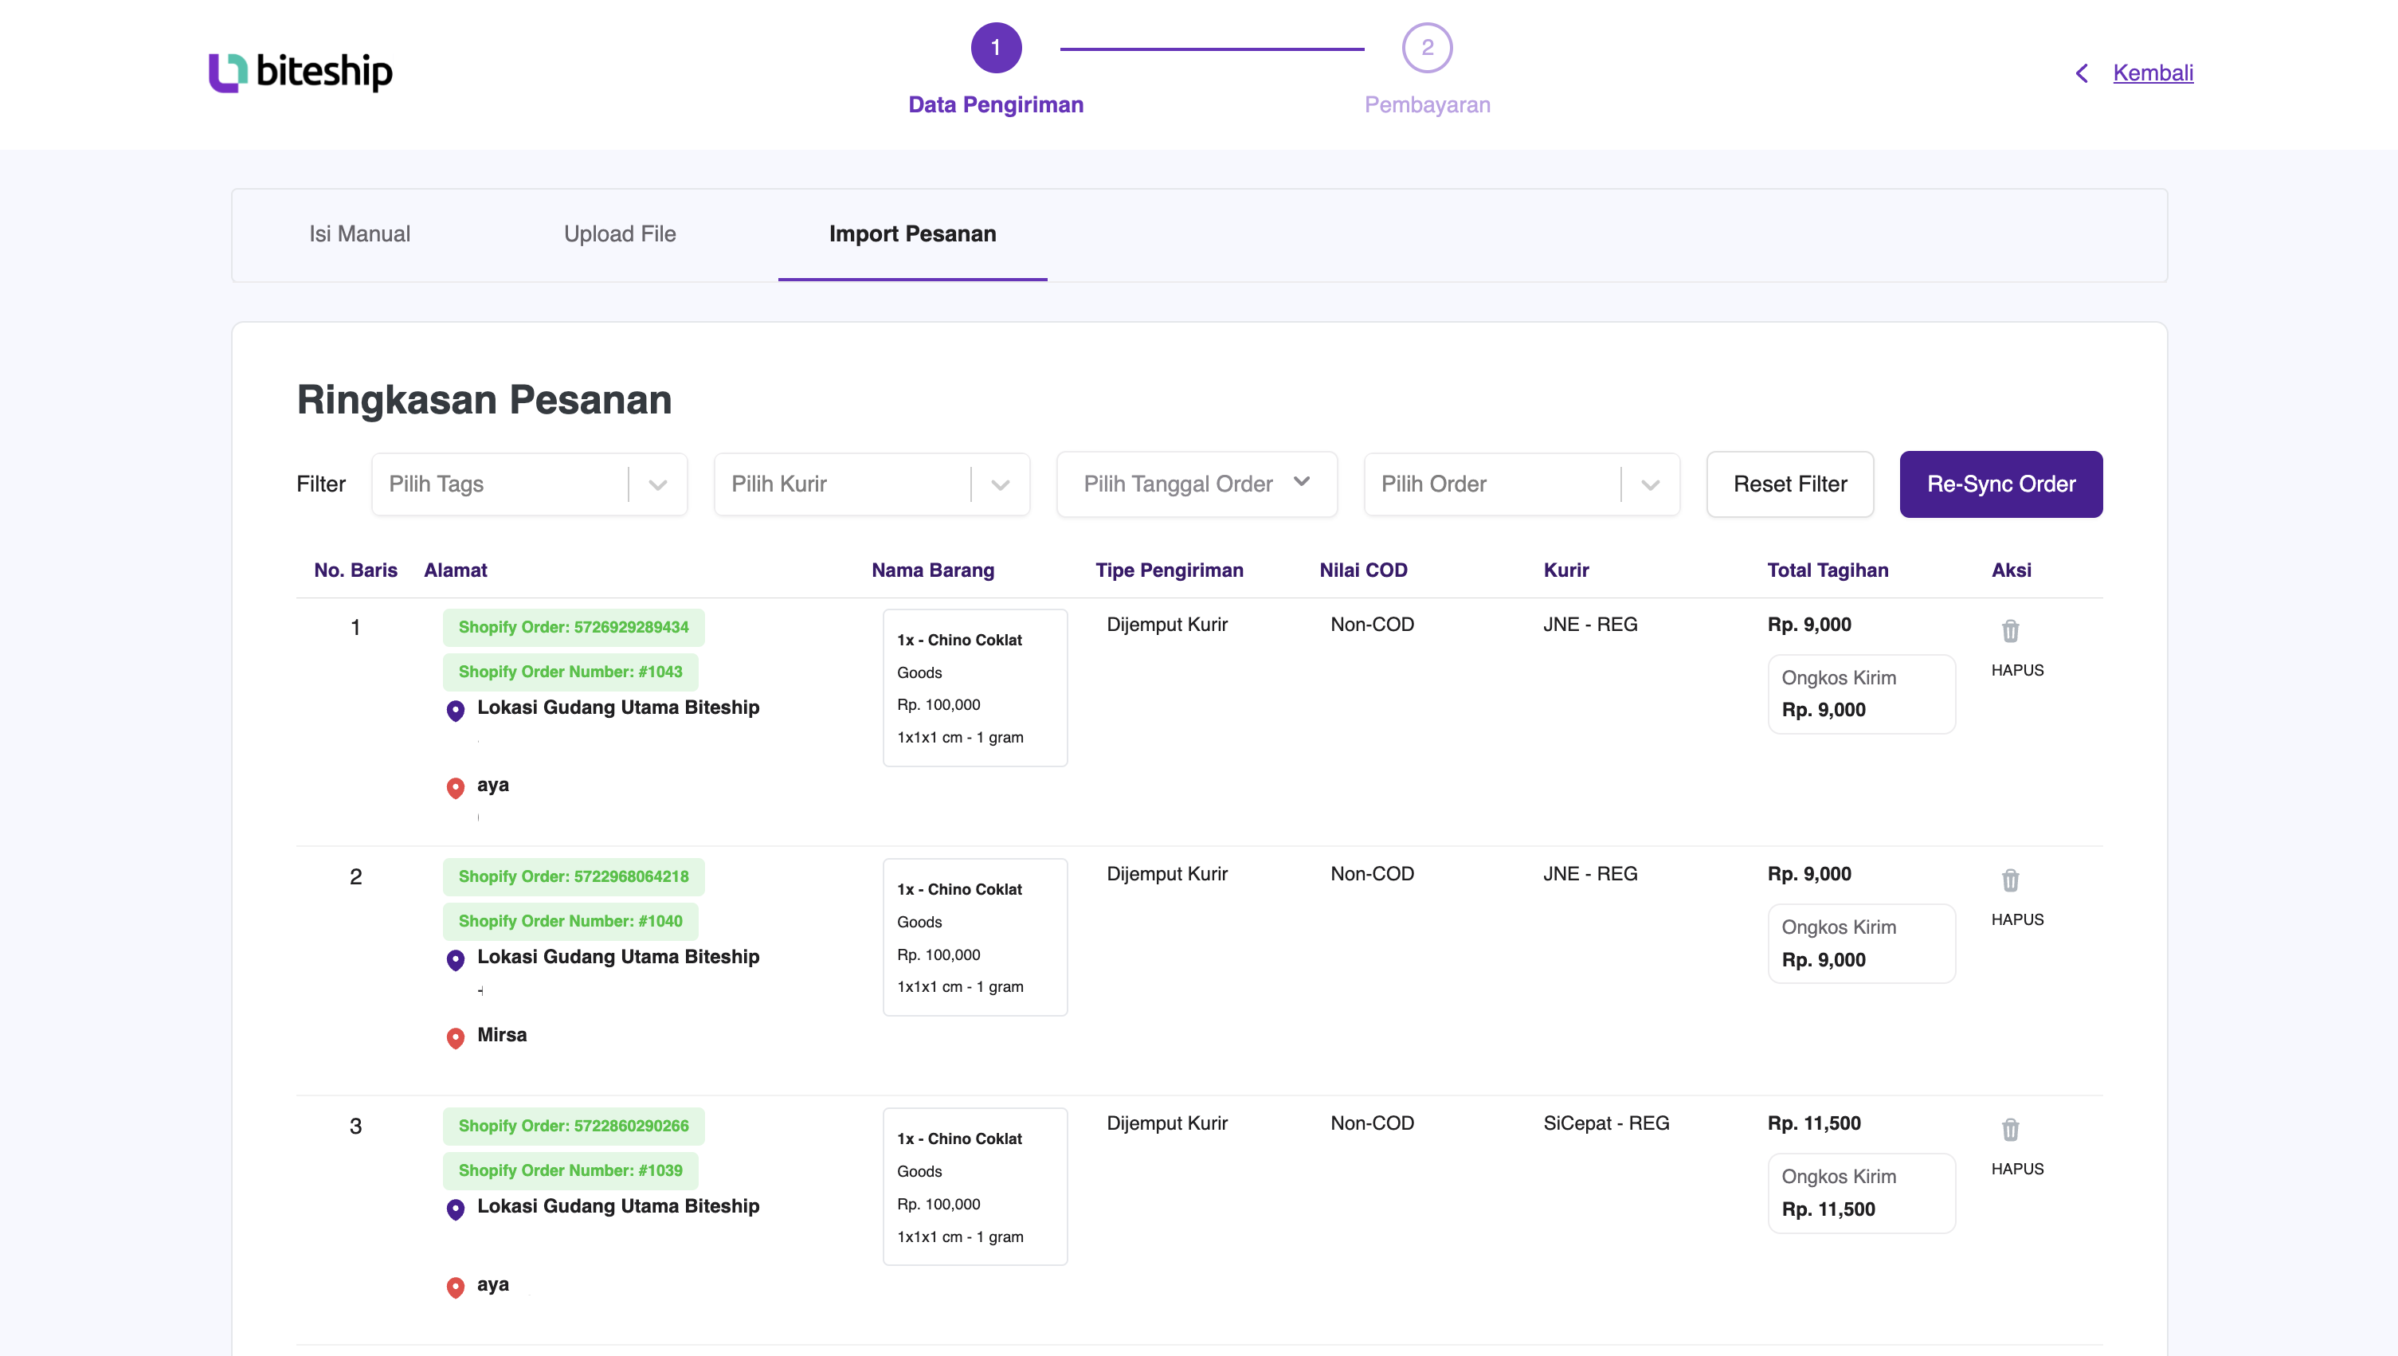This screenshot has height=1356, width=2398.
Task: Click the trash icon for order row 1
Action: coord(2011,630)
